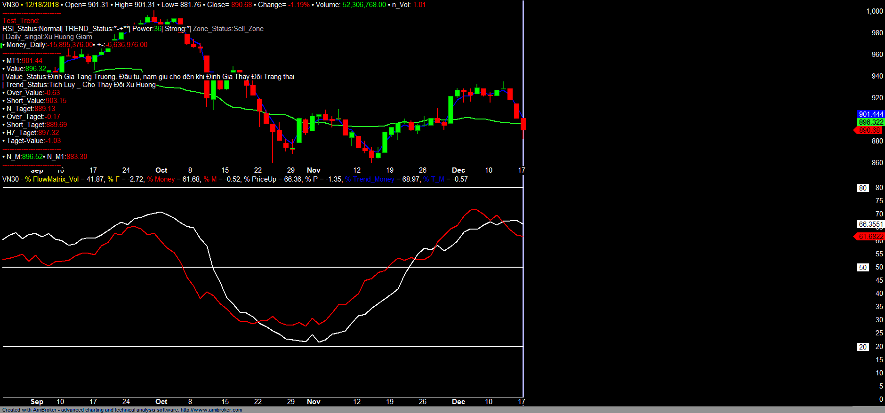
Task: Click the amibroker.com link in footer
Action: coord(211,410)
